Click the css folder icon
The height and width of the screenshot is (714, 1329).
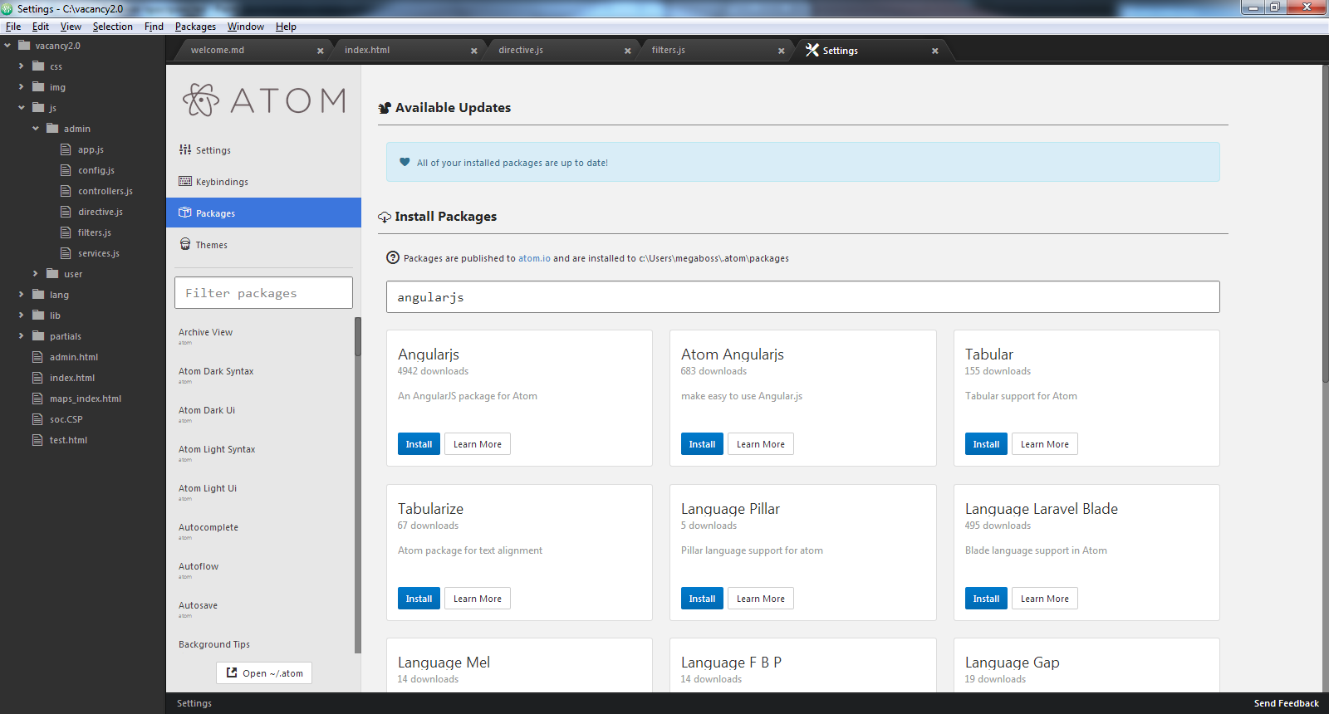click(38, 66)
